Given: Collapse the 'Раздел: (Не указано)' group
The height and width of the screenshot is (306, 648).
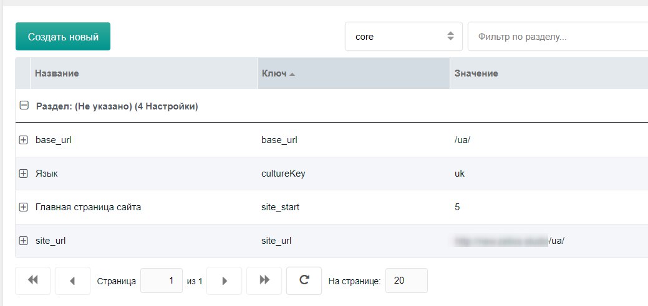Looking at the screenshot, I should click(24, 106).
